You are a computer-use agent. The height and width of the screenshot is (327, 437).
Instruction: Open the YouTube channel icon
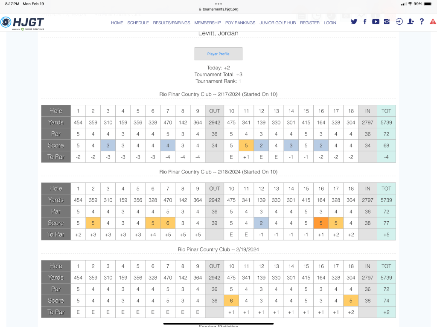pos(376,22)
